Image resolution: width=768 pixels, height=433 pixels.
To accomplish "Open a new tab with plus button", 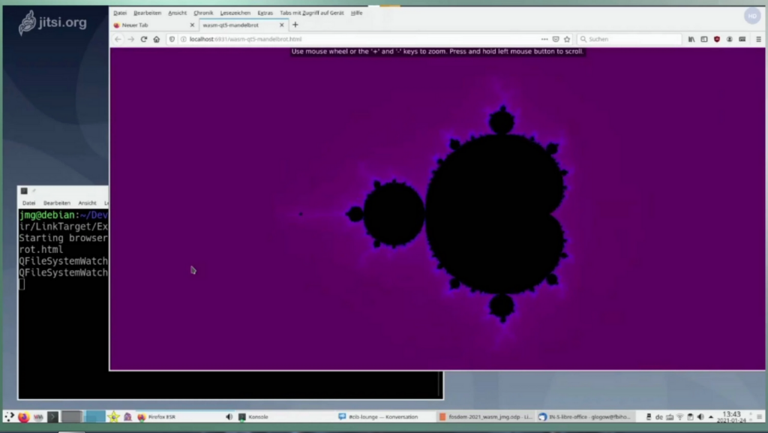I will (295, 25).
